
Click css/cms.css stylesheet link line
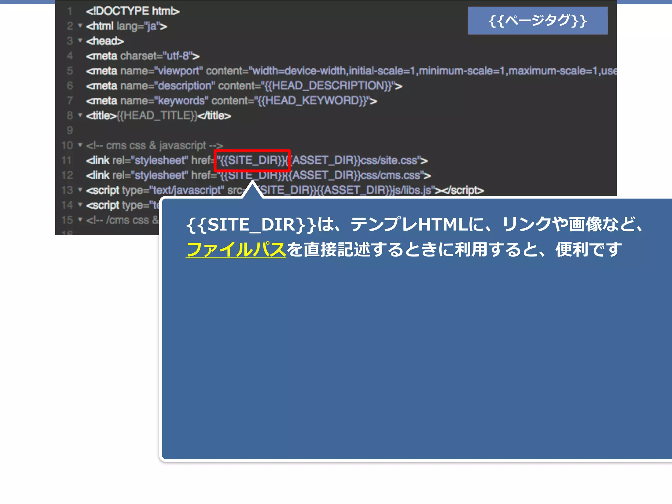point(259,176)
